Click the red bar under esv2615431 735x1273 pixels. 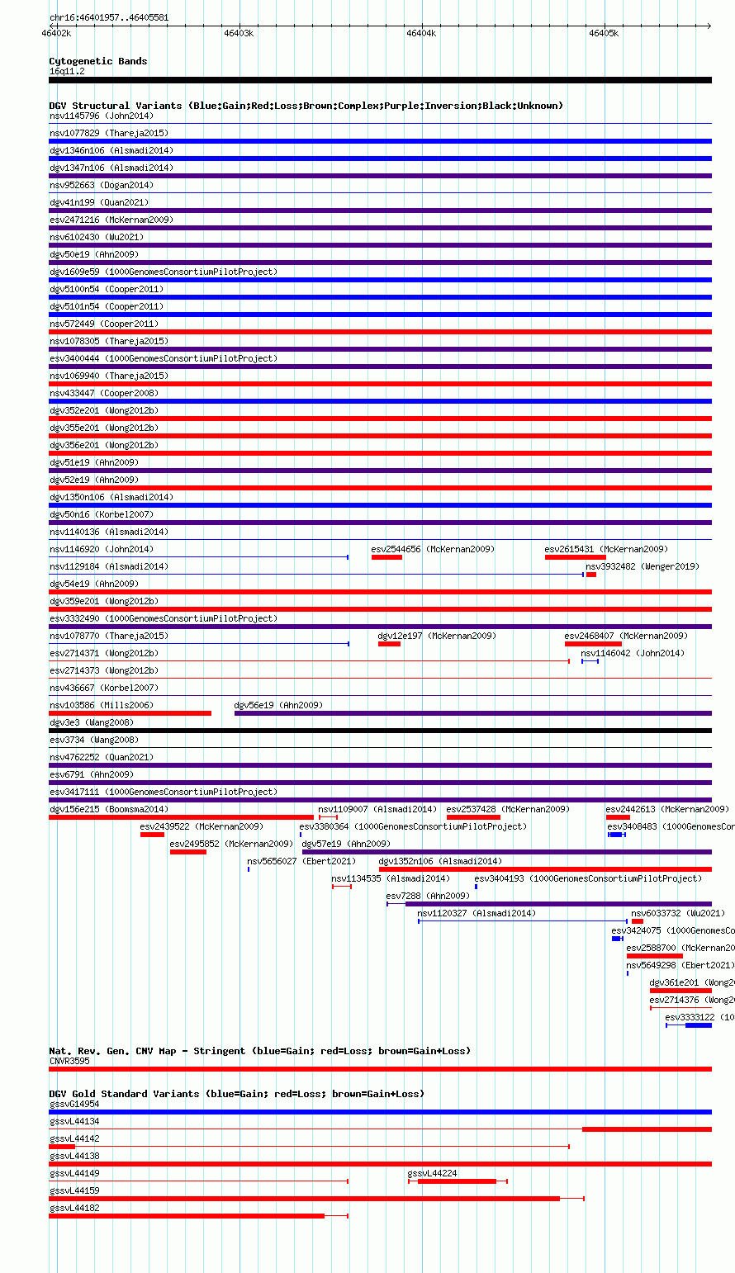[x=575, y=557]
